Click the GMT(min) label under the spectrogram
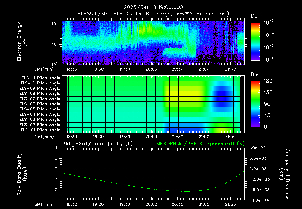The image size is (302, 209). (x=44, y=69)
